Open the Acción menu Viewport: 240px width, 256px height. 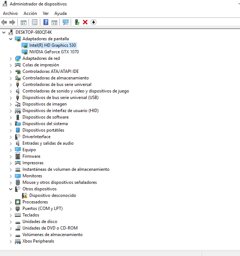coord(30,13)
